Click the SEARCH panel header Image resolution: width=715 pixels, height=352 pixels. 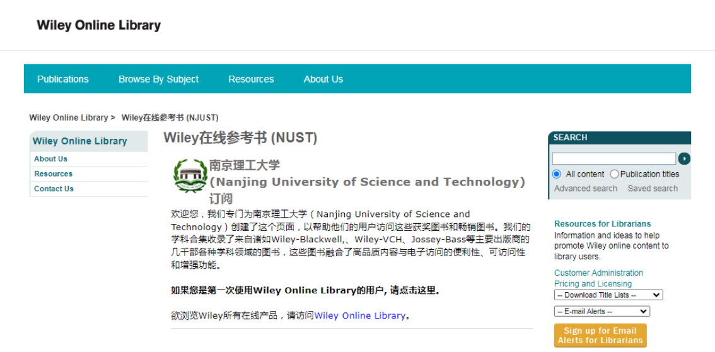[x=619, y=138]
